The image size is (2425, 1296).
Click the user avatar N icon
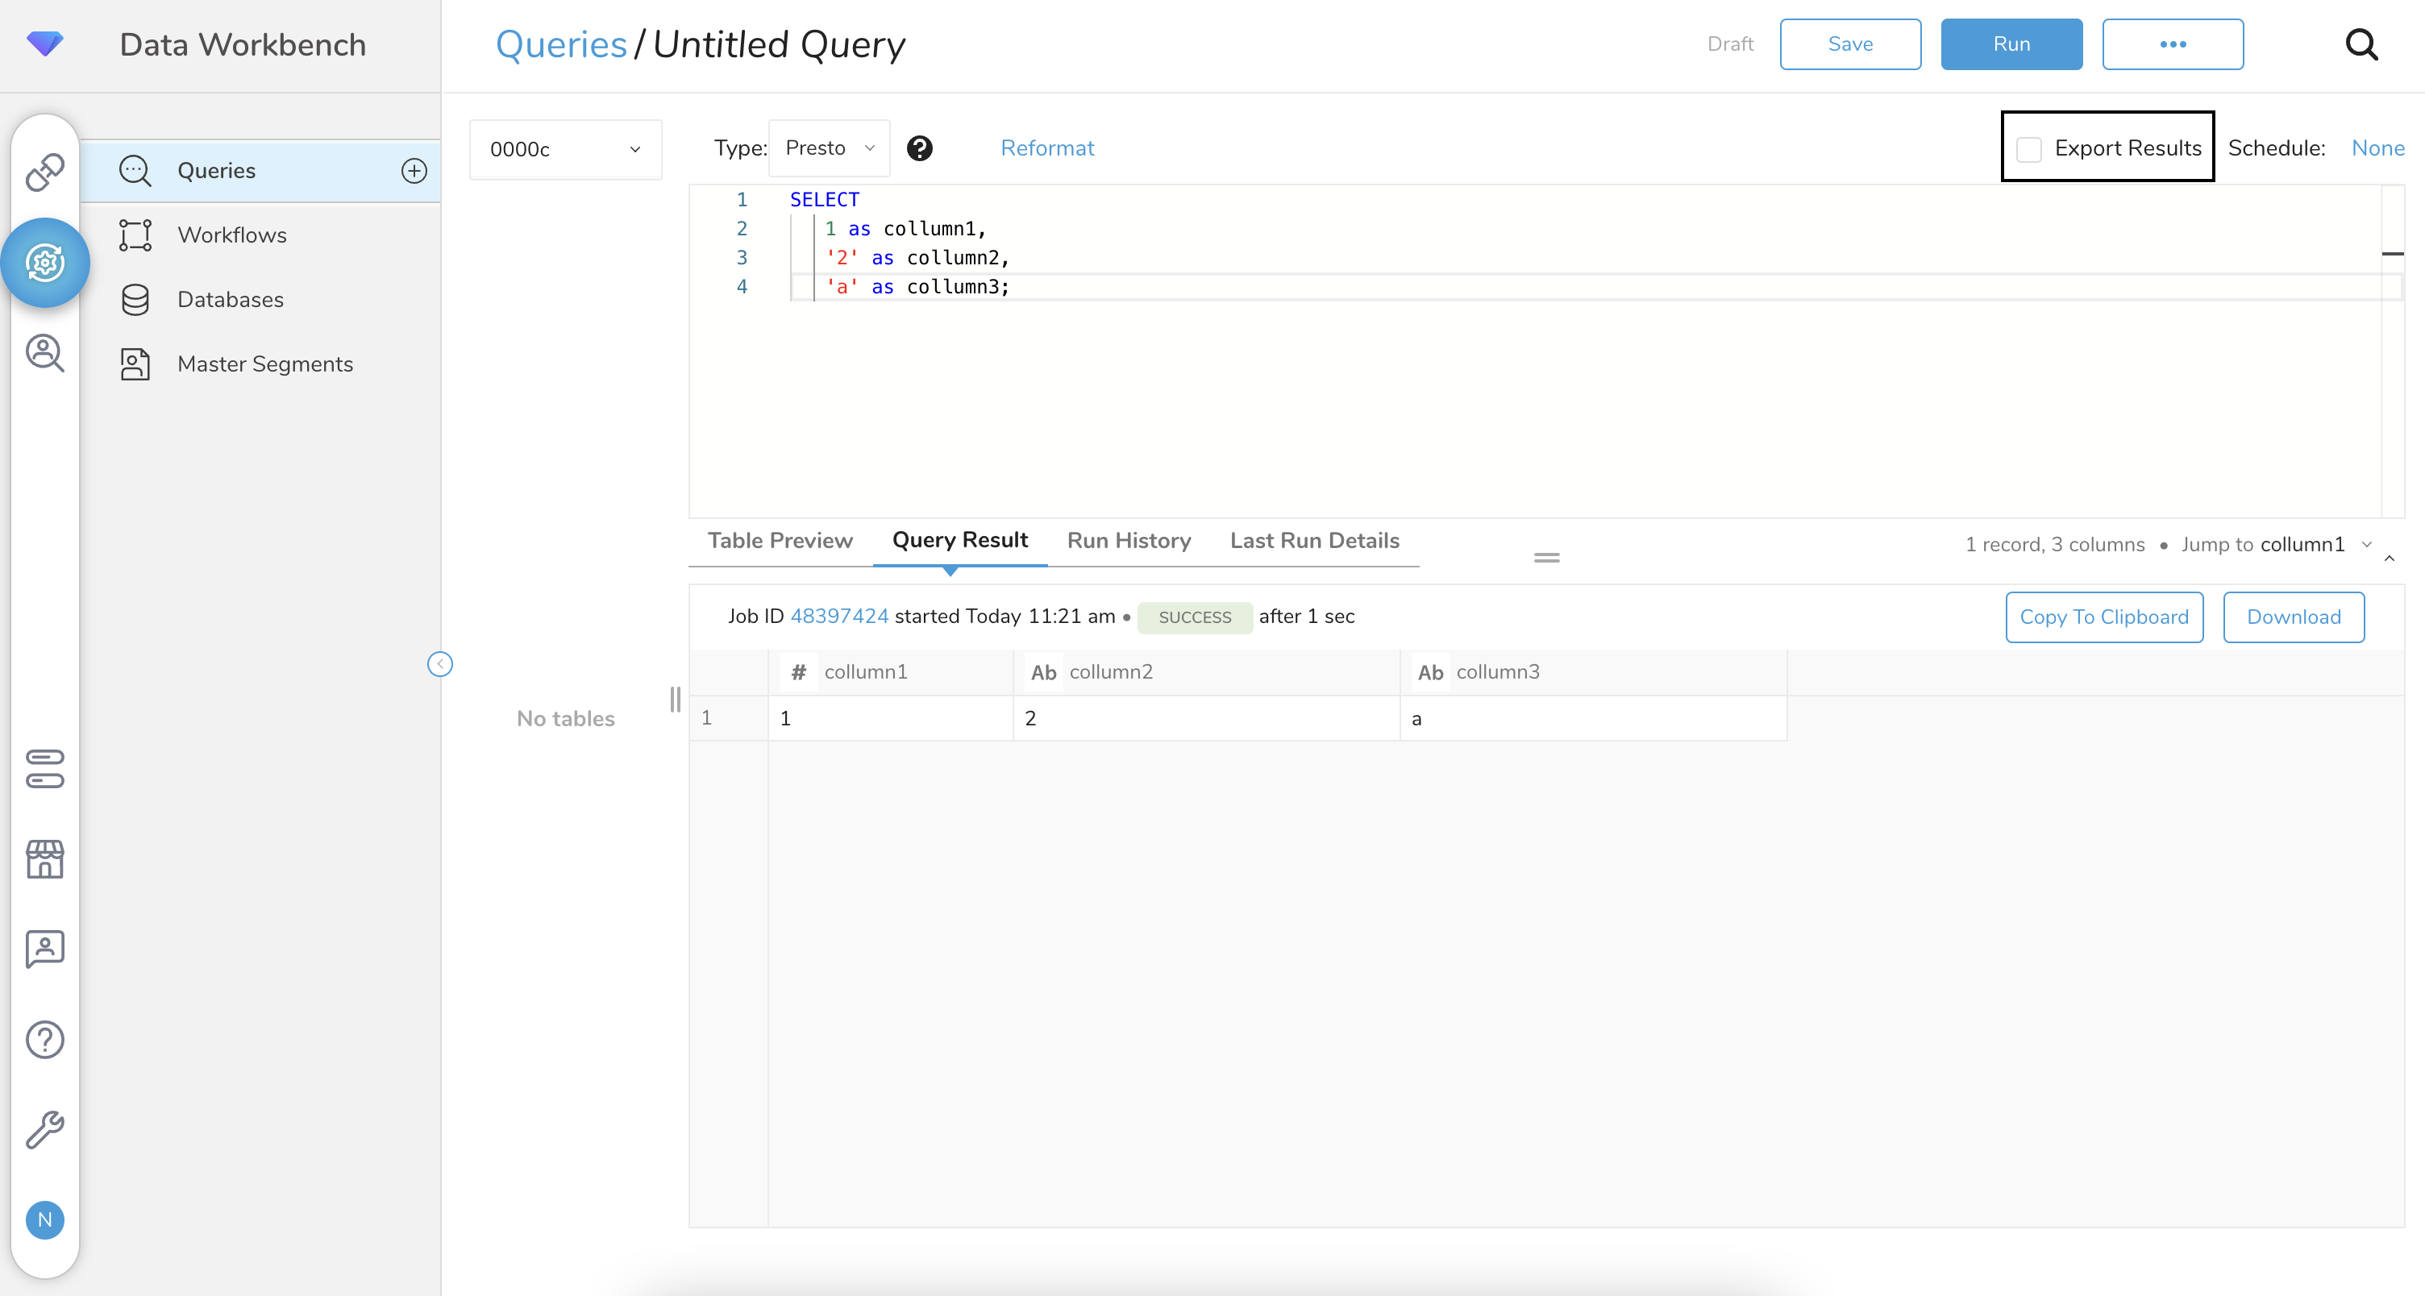click(x=44, y=1219)
